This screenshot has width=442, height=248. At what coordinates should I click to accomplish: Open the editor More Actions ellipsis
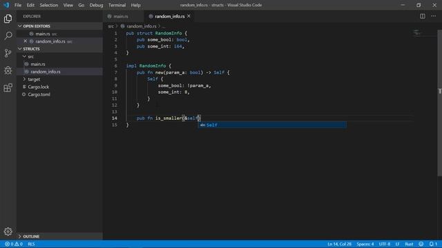click(433, 17)
